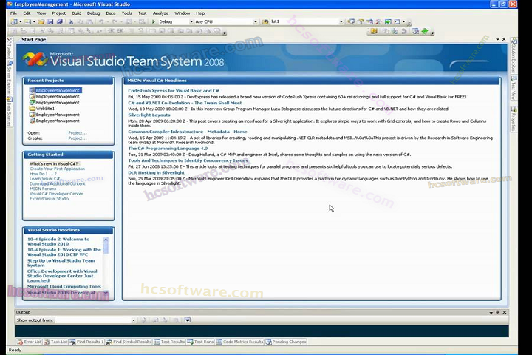Click the yellow book icon in second toolbar
Viewport: 532px width, 355px height.
(374, 31)
